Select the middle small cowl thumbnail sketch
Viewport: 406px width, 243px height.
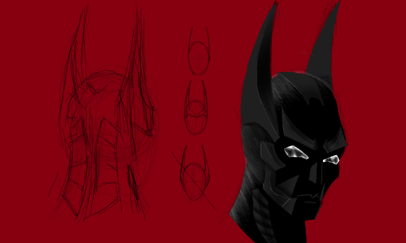196,107
